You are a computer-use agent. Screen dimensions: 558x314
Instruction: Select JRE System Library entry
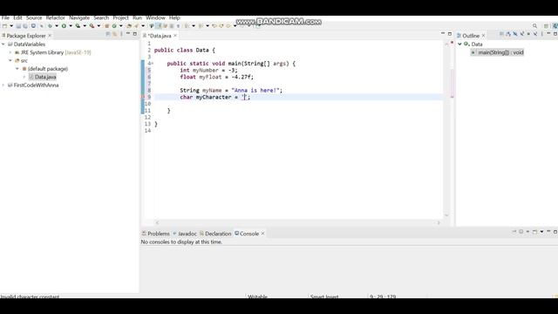[52, 52]
